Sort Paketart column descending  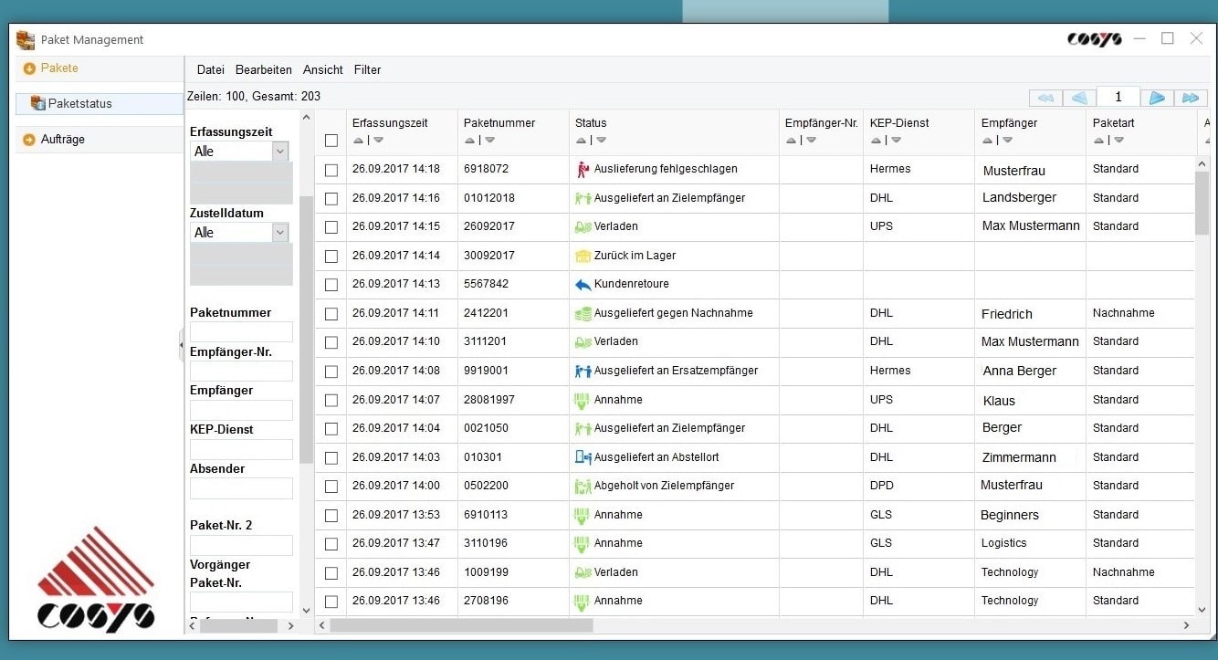pos(1118,141)
